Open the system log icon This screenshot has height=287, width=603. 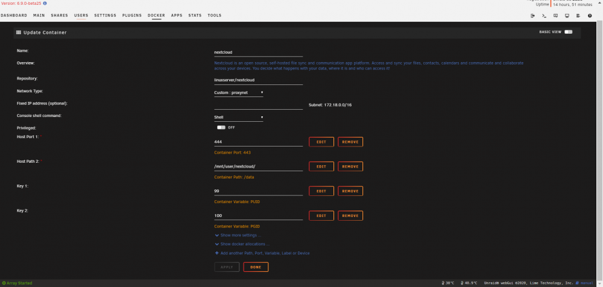pos(578,16)
